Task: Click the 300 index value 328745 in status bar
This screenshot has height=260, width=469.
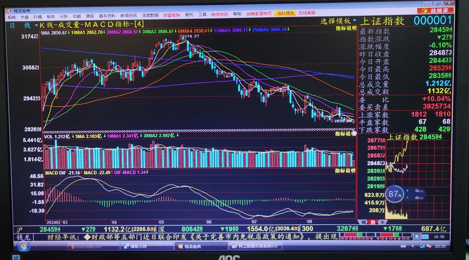Action: [x=347, y=228]
